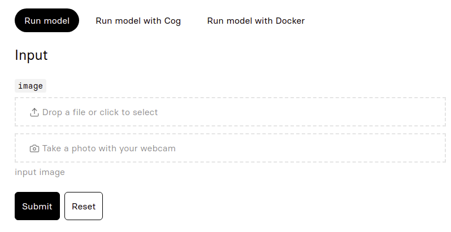
Task: Click the "input image" description text
Action: point(40,172)
